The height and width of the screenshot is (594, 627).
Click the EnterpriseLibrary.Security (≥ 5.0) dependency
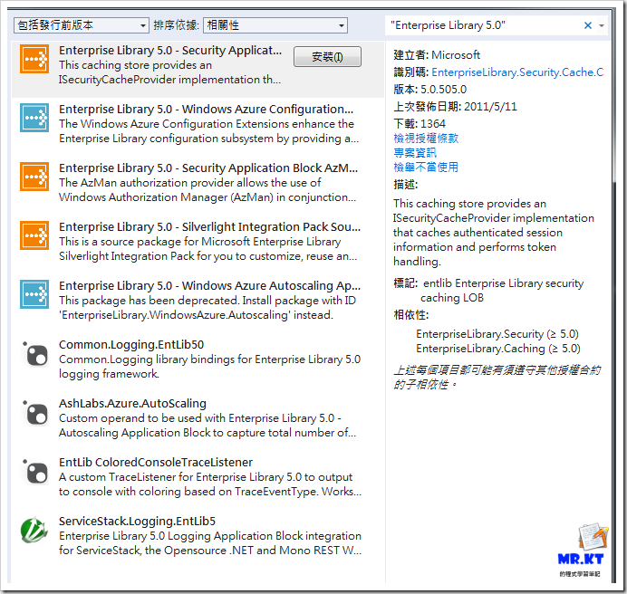tap(497, 334)
